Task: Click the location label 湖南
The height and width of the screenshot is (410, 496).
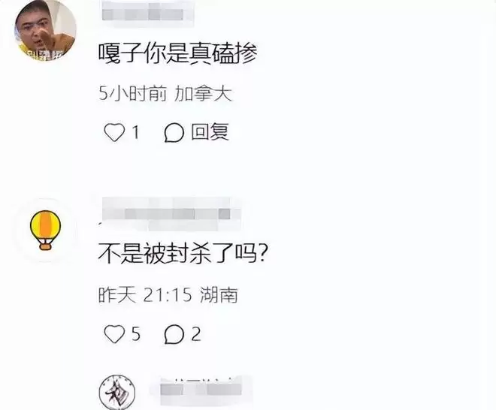Action: pyautogui.click(x=219, y=295)
